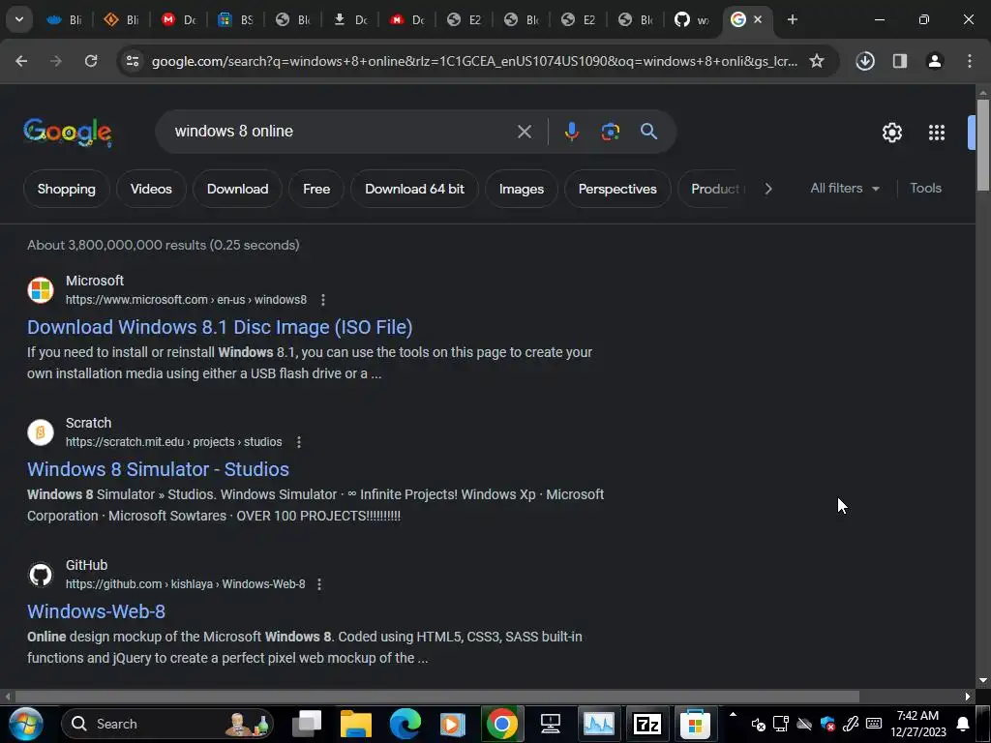Open site information icon in the address bar
Image resolution: width=991 pixels, height=743 pixels.
[x=132, y=61]
